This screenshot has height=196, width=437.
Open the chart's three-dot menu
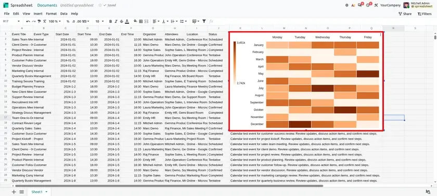[x=381, y=35]
